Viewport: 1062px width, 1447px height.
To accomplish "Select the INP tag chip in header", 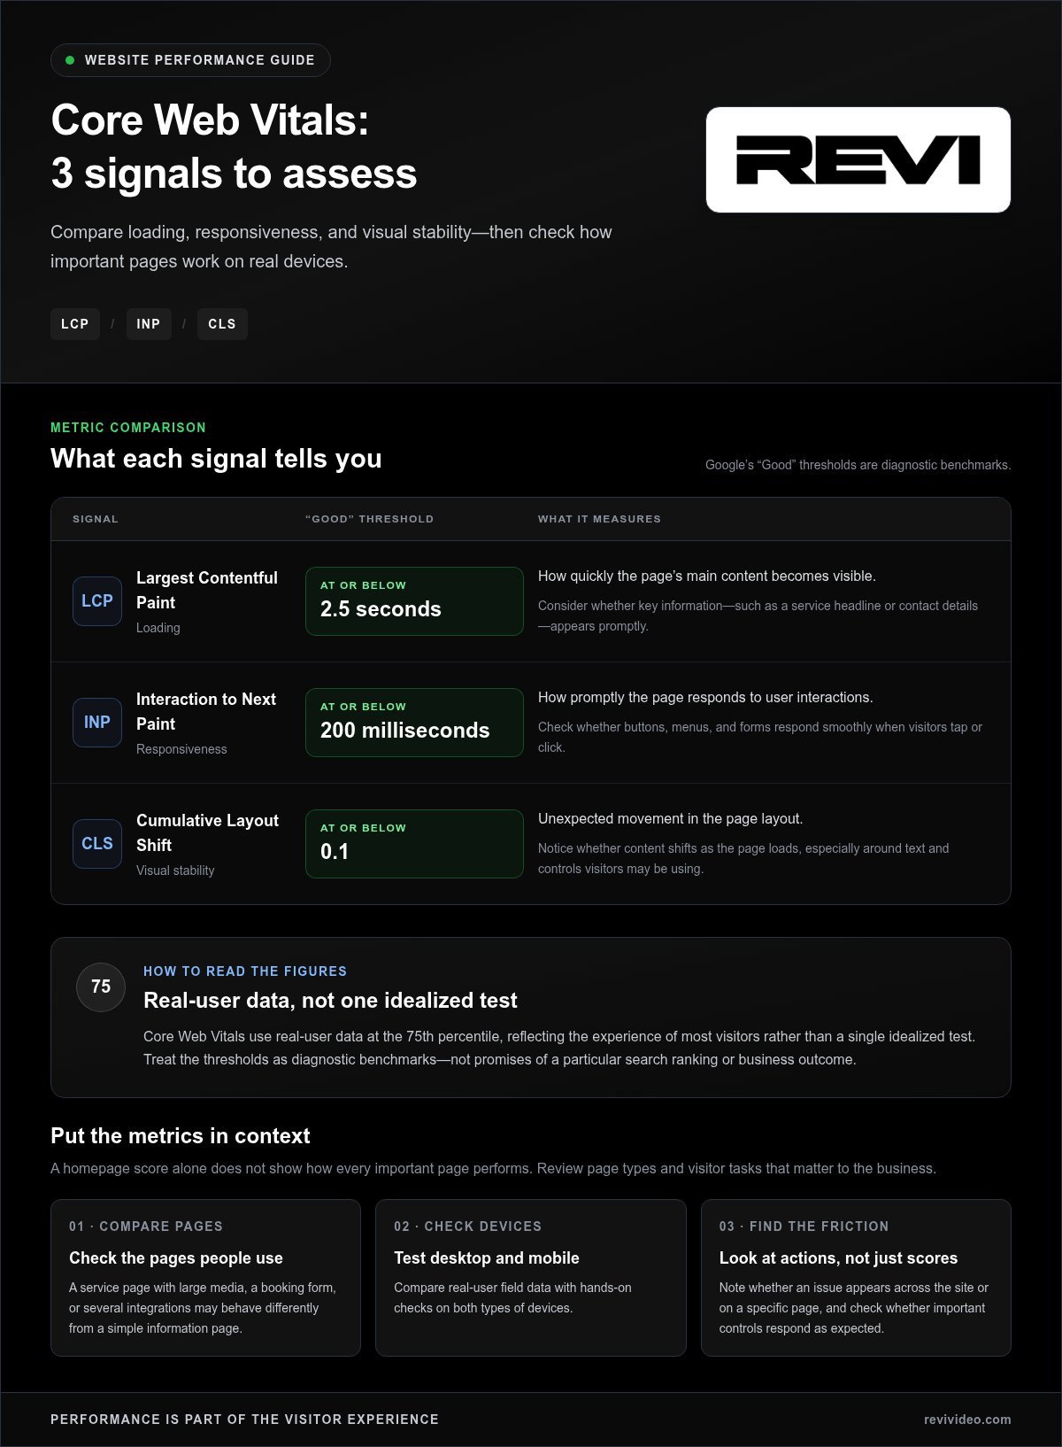I will pos(149,324).
